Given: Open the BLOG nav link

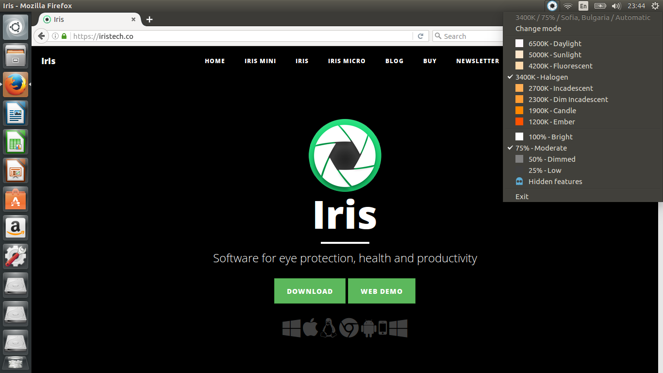Looking at the screenshot, I should click(394, 61).
